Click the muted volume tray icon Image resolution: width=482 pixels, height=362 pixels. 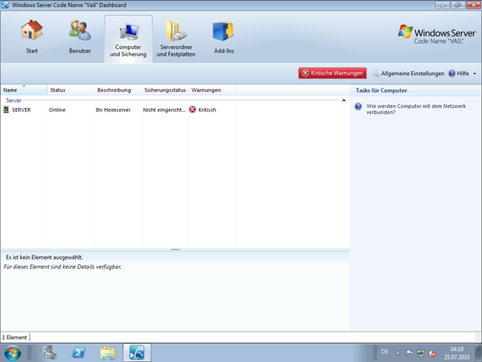[x=432, y=353]
